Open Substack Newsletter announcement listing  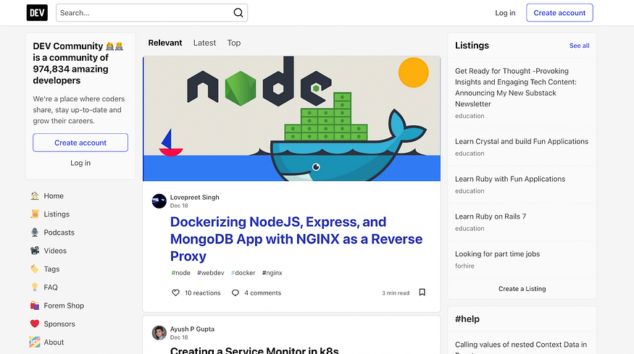pyautogui.click(x=516, y=88)
